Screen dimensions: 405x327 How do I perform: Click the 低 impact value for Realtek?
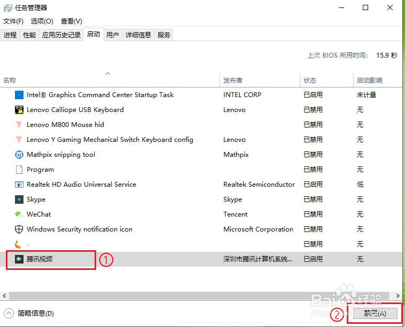click(360, 185)
